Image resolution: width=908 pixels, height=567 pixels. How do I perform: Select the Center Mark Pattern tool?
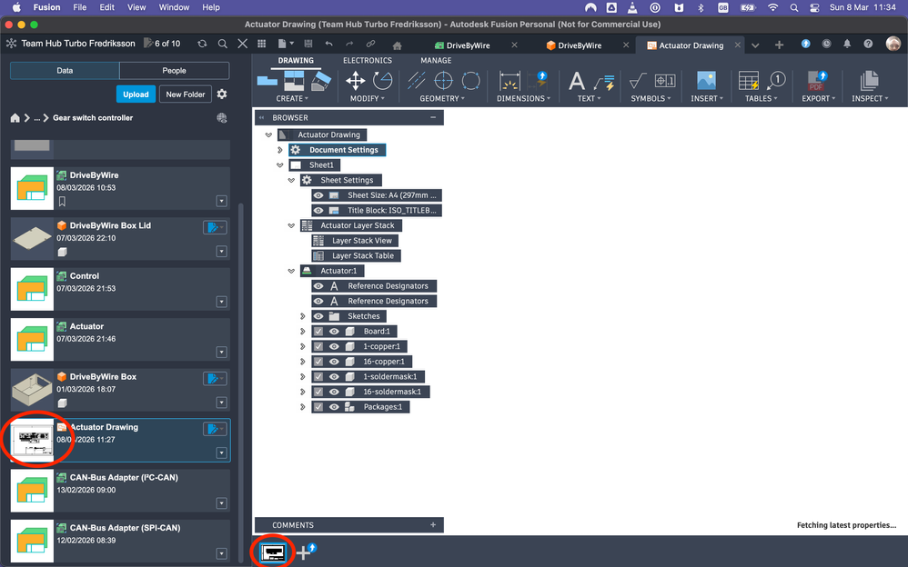(x=470, y=81)
